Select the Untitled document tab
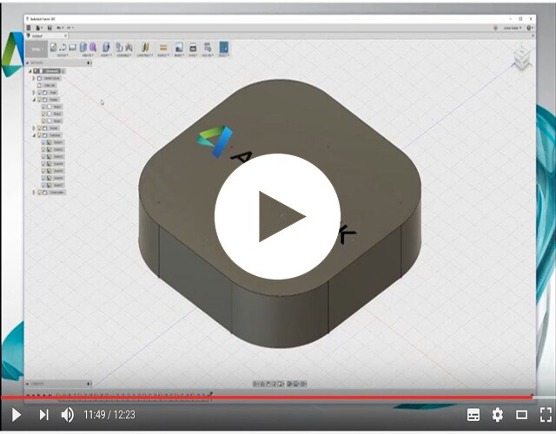Image resolution: width=556 pixels, height=434 pixels. coord(44,36)
